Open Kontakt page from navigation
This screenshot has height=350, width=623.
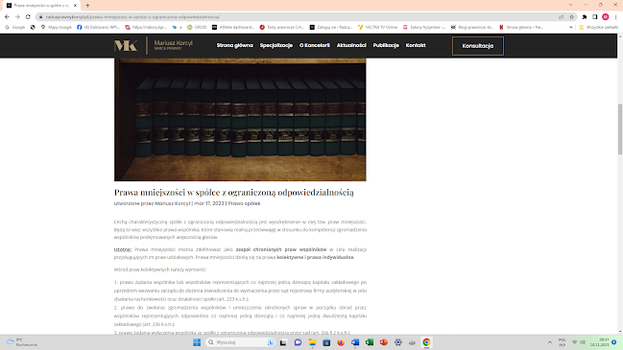tap(416, 45)
